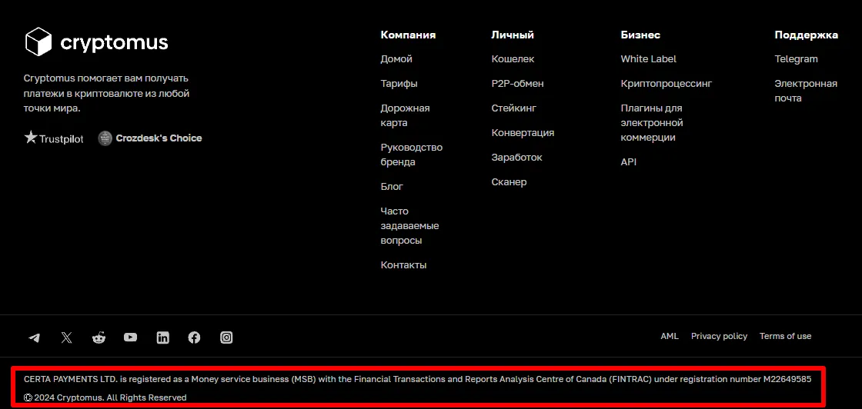Screen dimensions: 862x409
Task: Click the Cryptomus cube logo
Action: coord(38,42)
